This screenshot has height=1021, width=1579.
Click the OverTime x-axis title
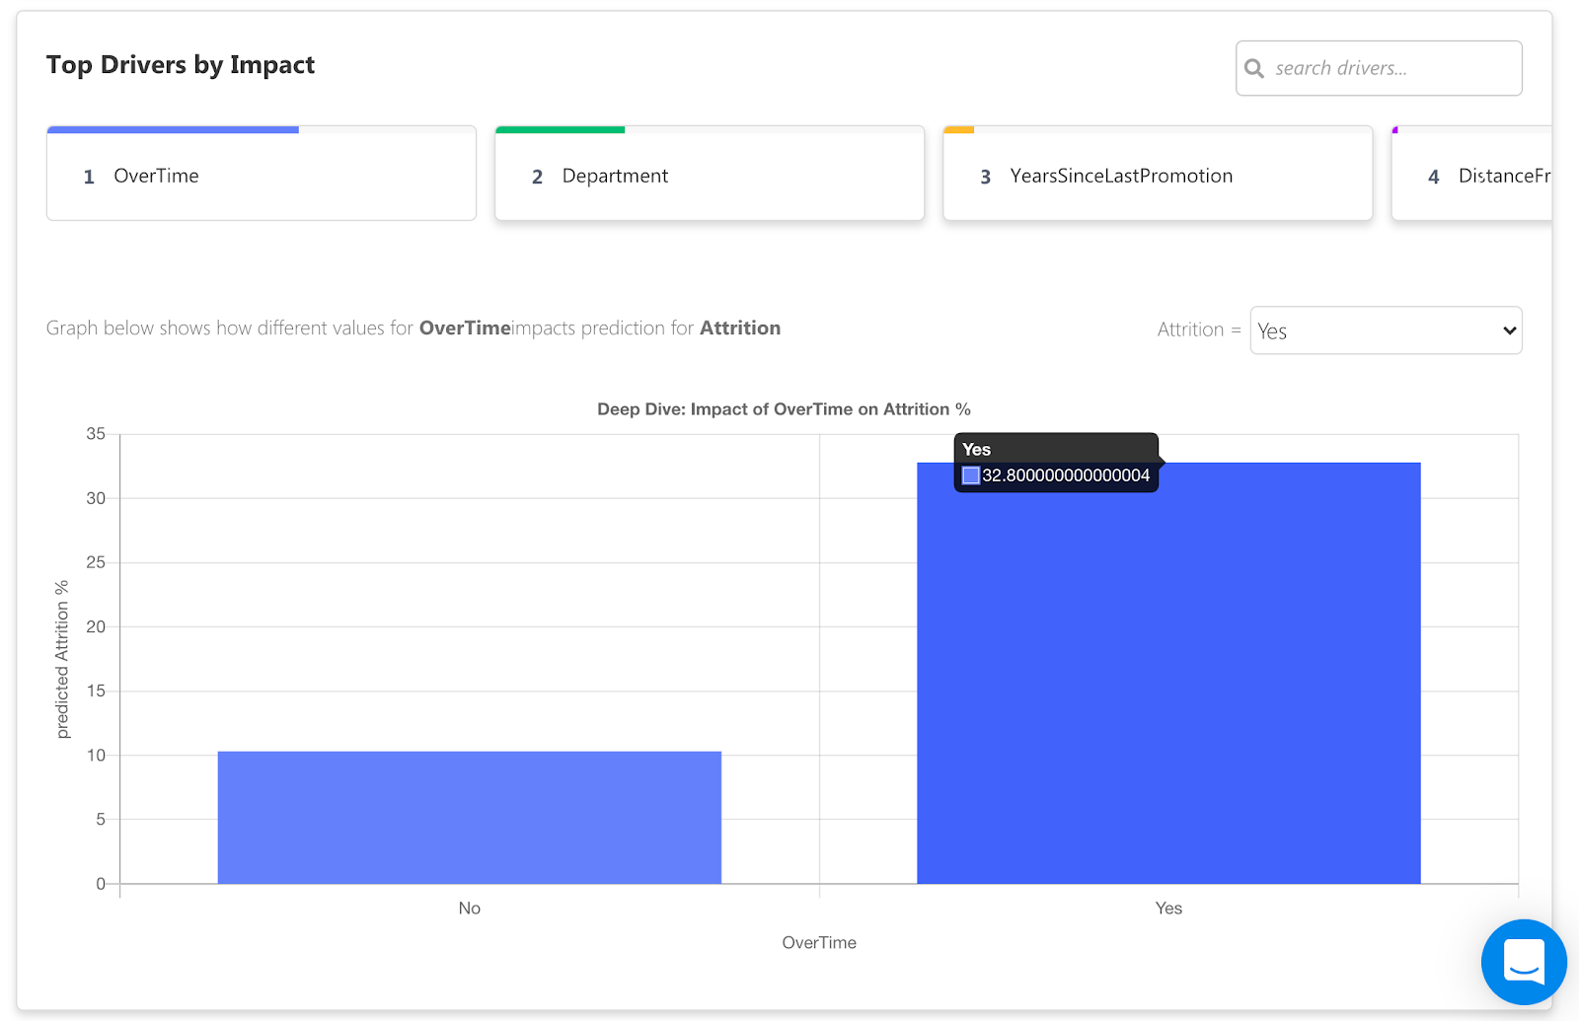(819, 943)
